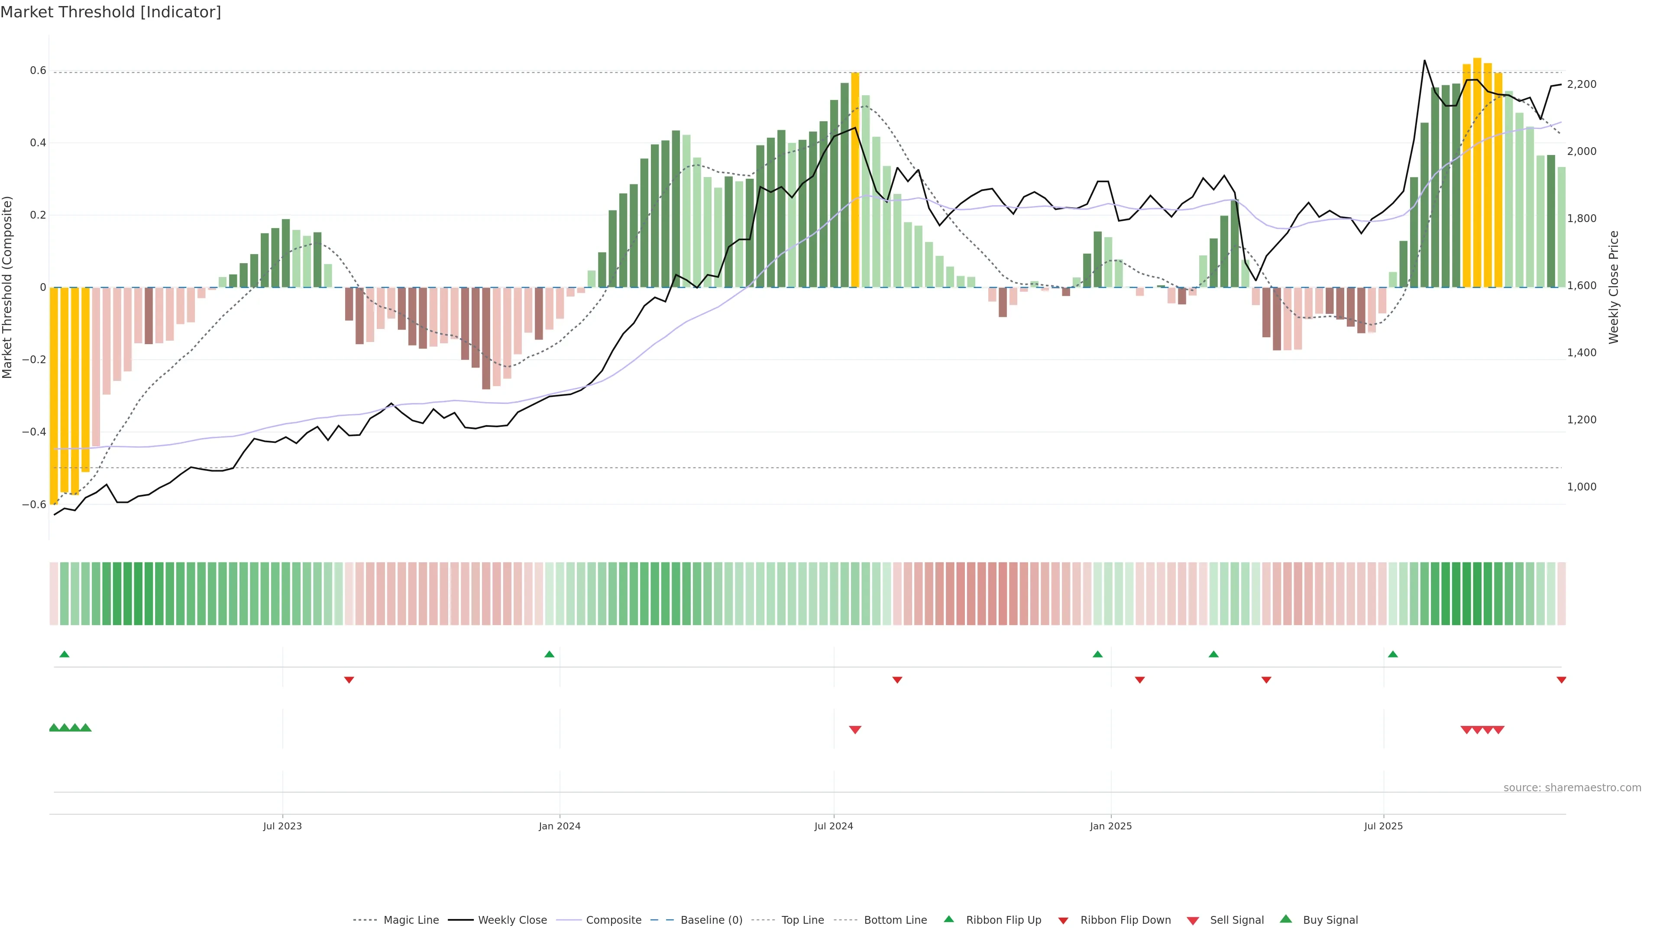Click the Ribbon Flip Down legend triangle
Viewport: 1663px width, 935px height.
1063,921
